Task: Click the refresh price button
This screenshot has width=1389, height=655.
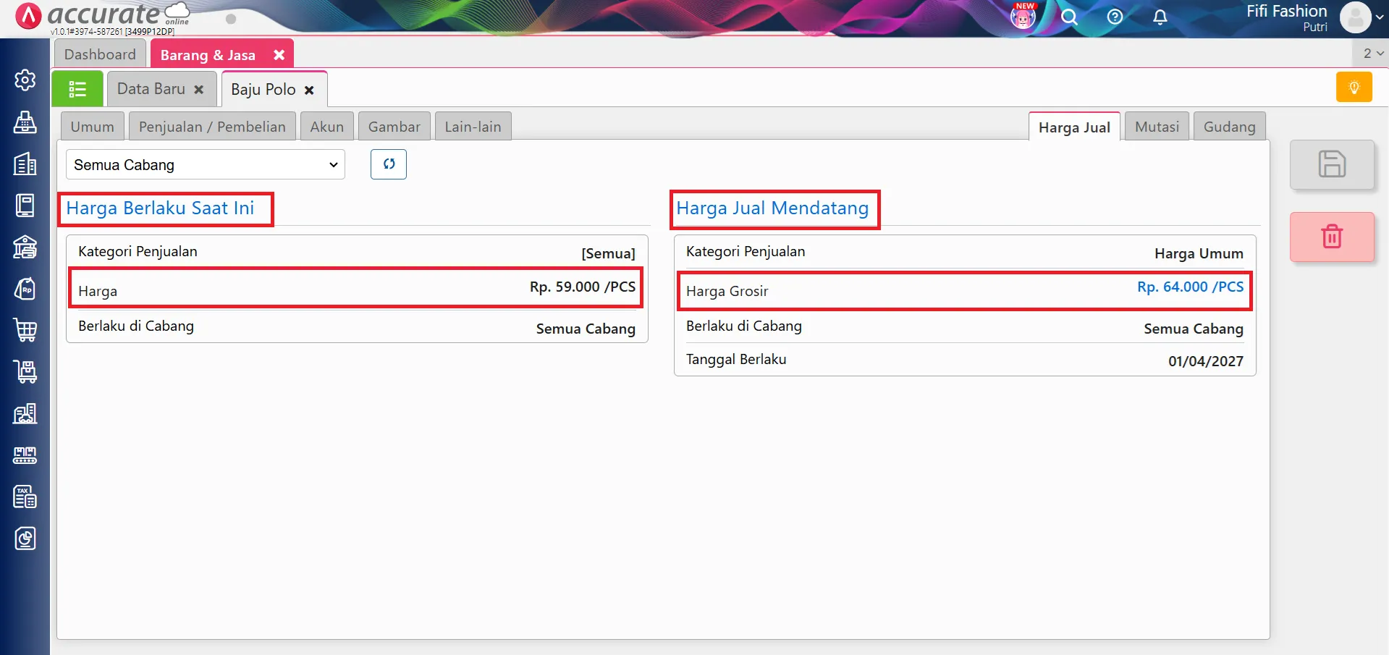Action: [x=389, y=164]
